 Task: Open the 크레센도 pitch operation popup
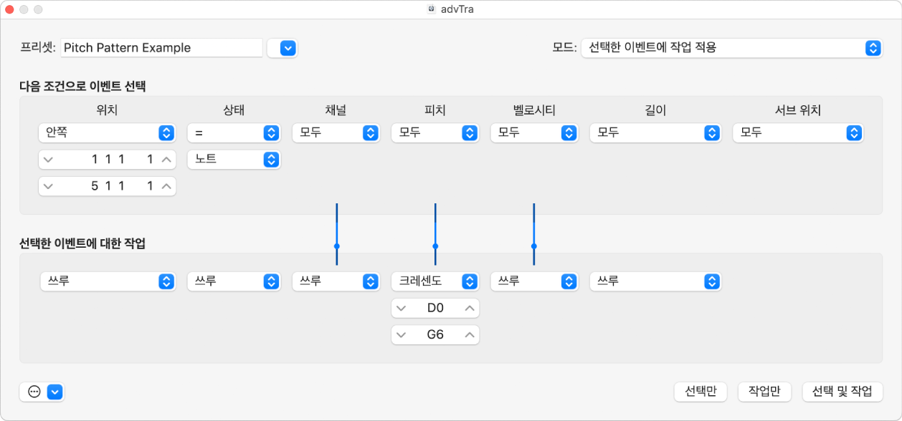(435, 281)
